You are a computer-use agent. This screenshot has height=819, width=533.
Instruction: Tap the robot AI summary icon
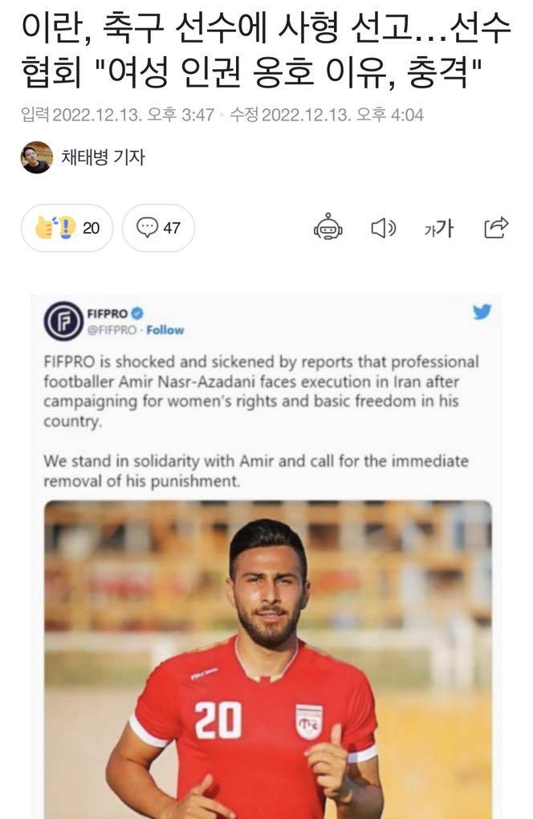pyautogui.click(x=328, y=228)
